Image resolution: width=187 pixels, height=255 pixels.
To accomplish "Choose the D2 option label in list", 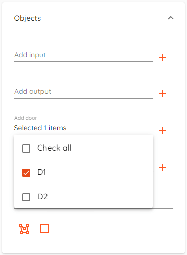I will pos(42,197).
